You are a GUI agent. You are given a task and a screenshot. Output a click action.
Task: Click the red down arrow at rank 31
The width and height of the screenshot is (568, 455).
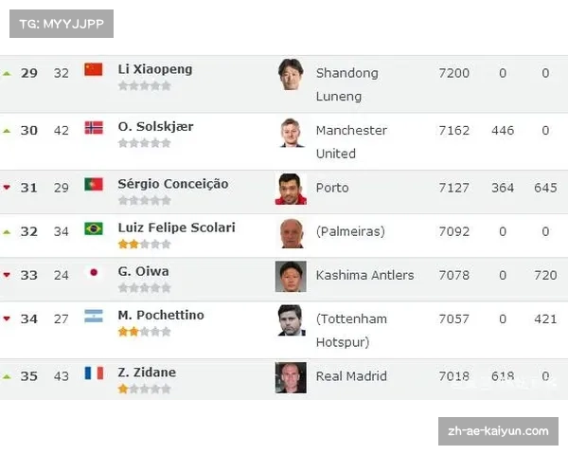pyautogui.click(x=7, y=188)
